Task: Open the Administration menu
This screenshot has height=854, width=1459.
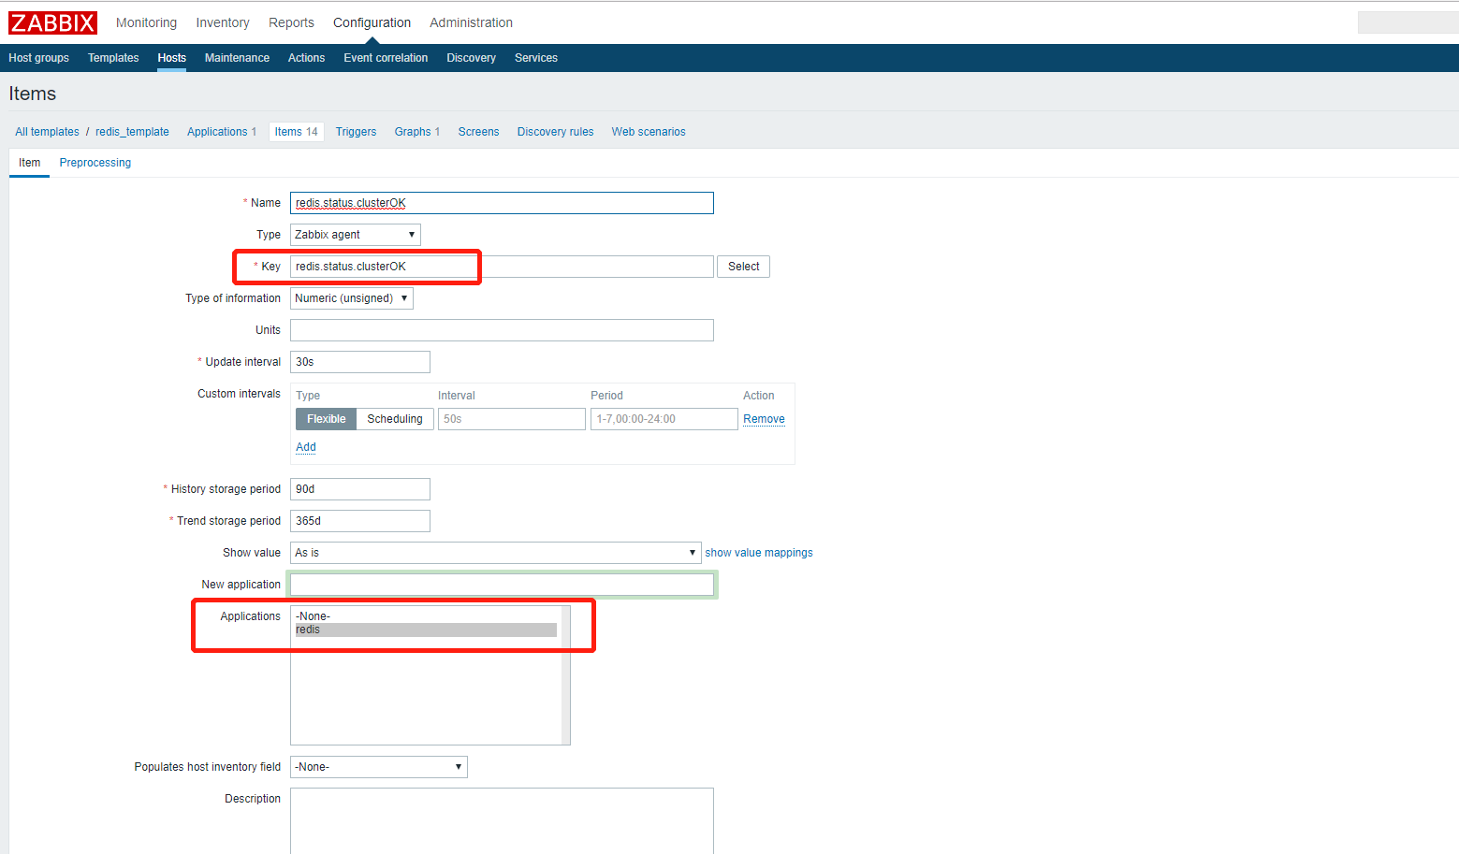Action: point(471,22)
